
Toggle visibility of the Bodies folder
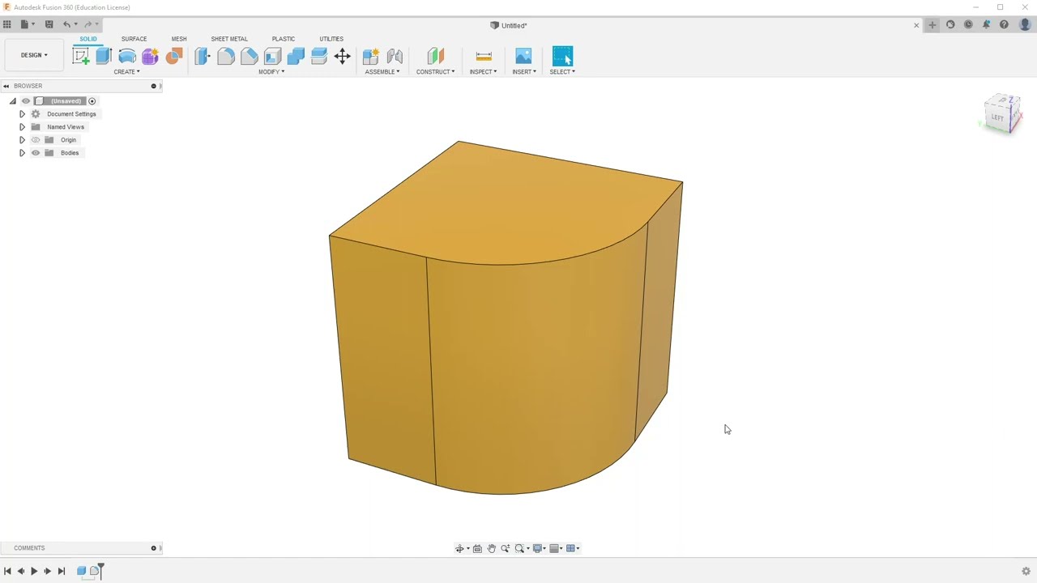coord(36,153)
